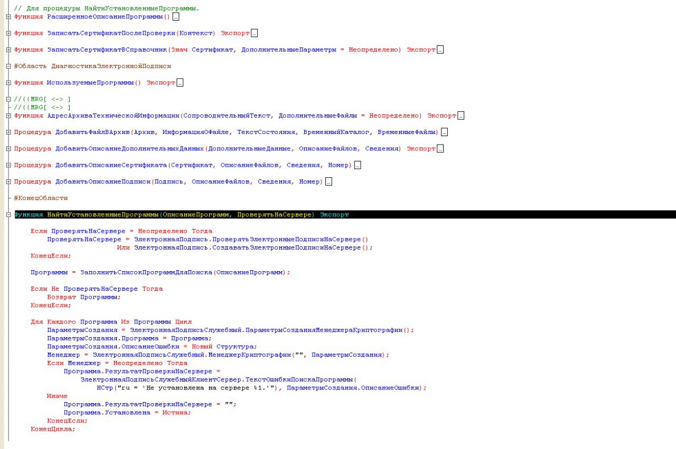Click 'Или ЭлектроннаяПодпись.СоздаватьЭлектронныеПодписиНаСервере();' line

point(245,247)
